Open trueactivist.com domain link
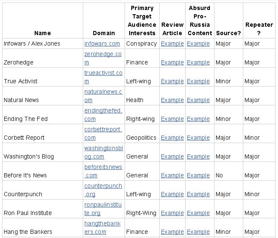The image size is (278, 238). [103, 77]
